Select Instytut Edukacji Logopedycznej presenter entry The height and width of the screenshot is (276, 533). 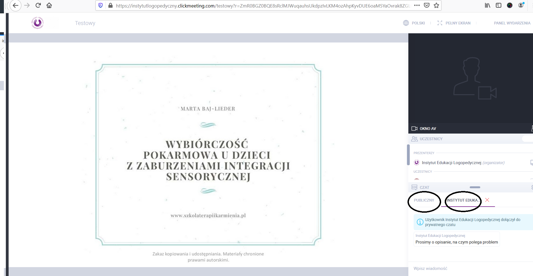[451, 163]
